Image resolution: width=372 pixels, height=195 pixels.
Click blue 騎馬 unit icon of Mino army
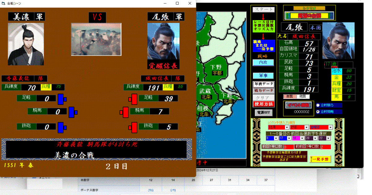(73, 112)
